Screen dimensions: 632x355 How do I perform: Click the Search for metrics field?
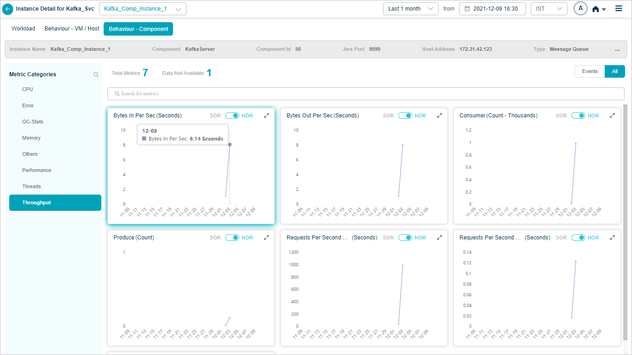click(366, 94)
